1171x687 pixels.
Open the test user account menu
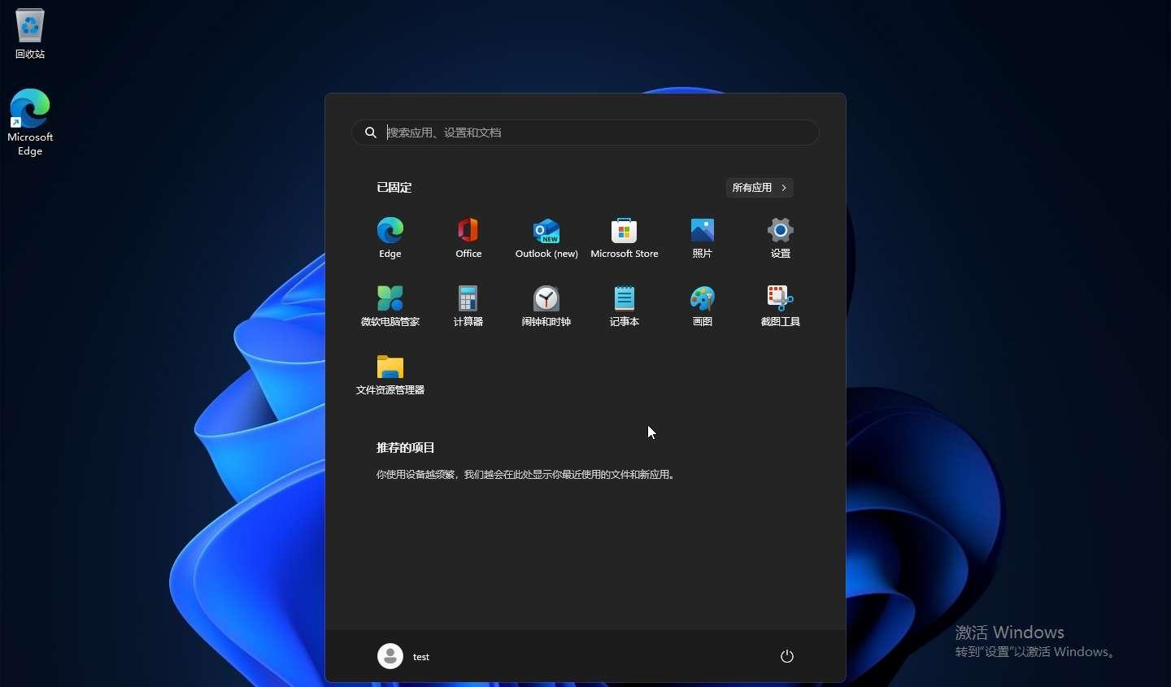(404, 656)
